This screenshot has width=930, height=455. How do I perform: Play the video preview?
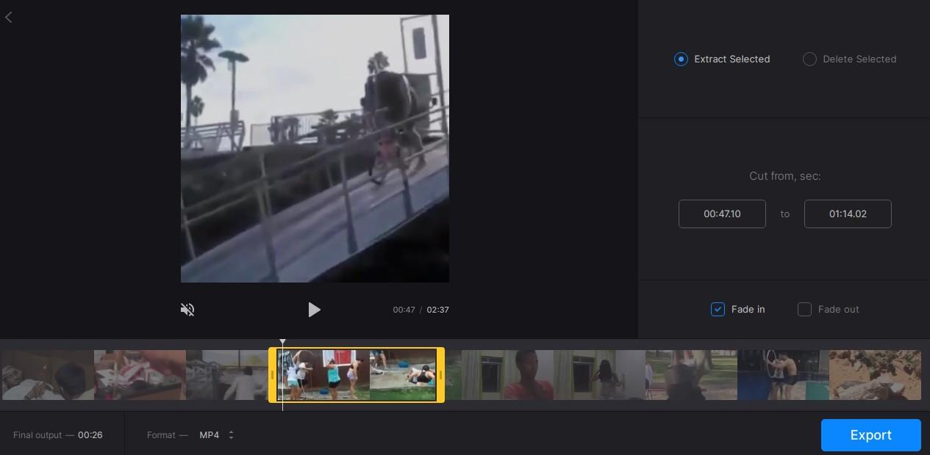click(x=315, y=310)
